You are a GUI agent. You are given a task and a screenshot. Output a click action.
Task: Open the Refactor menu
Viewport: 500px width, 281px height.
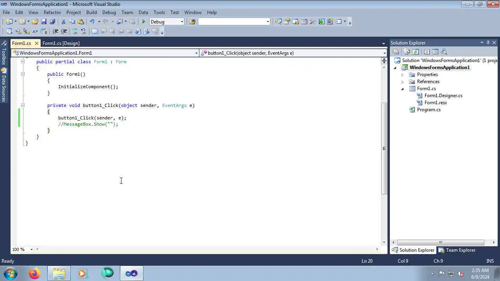click(52, 12)
